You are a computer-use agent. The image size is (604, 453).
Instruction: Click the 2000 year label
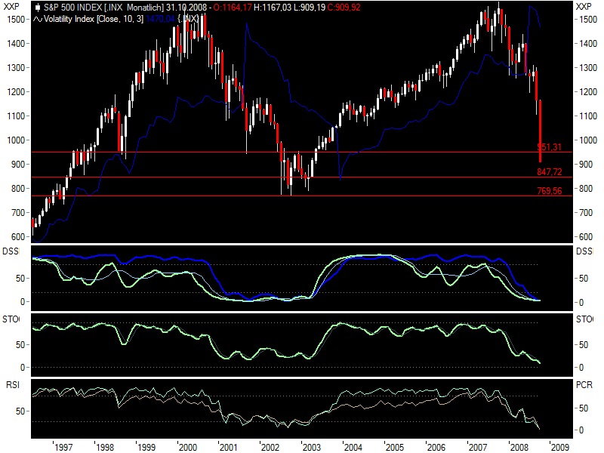[x=188, y=447]
